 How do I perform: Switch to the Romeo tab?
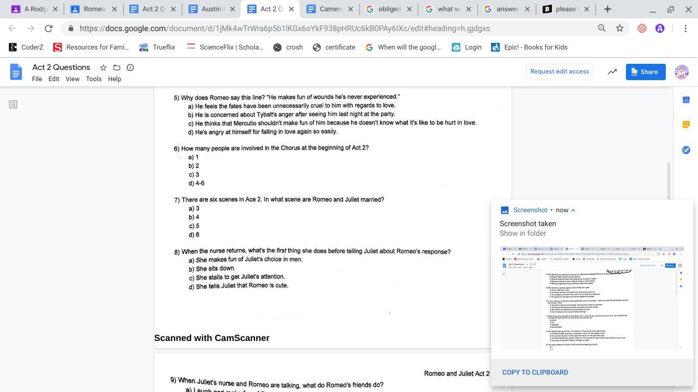point(94,9)
